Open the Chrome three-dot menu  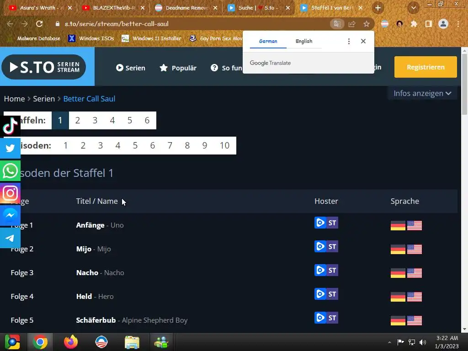tap(458, 24)
